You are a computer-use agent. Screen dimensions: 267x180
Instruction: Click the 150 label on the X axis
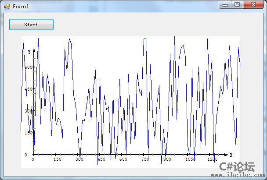58,159
